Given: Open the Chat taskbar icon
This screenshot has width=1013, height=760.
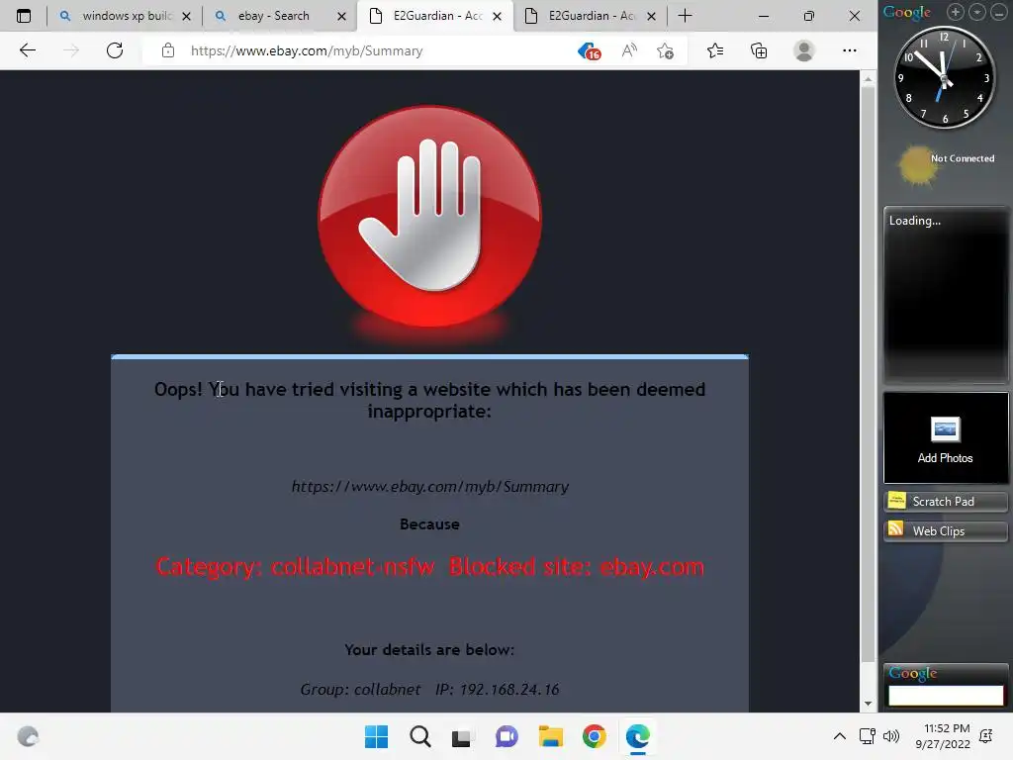Looking at the screenshot, I should click(507, 736).
